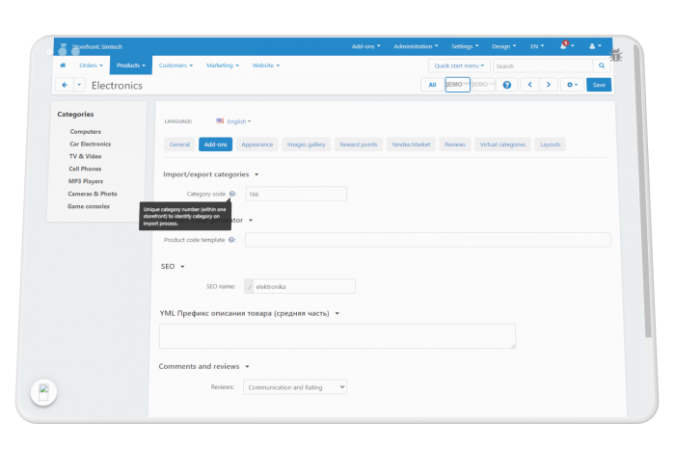The image size is (675, 449).
Task: Open the MP3 Players category
Action: click(x=85, y=181)
